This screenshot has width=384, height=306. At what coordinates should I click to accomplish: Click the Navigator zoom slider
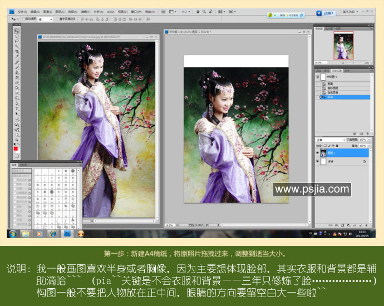(x=353, y=63)
